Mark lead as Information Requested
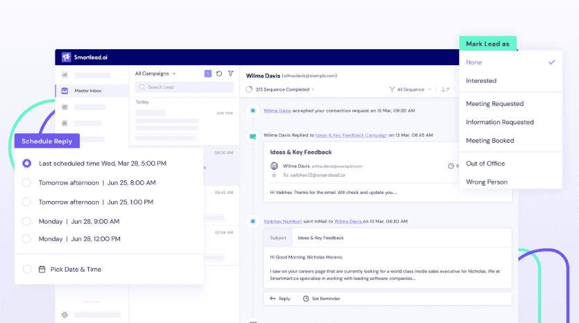Image resolution: width=579 pixels, height=323 pixels. (x=510, y=122)
